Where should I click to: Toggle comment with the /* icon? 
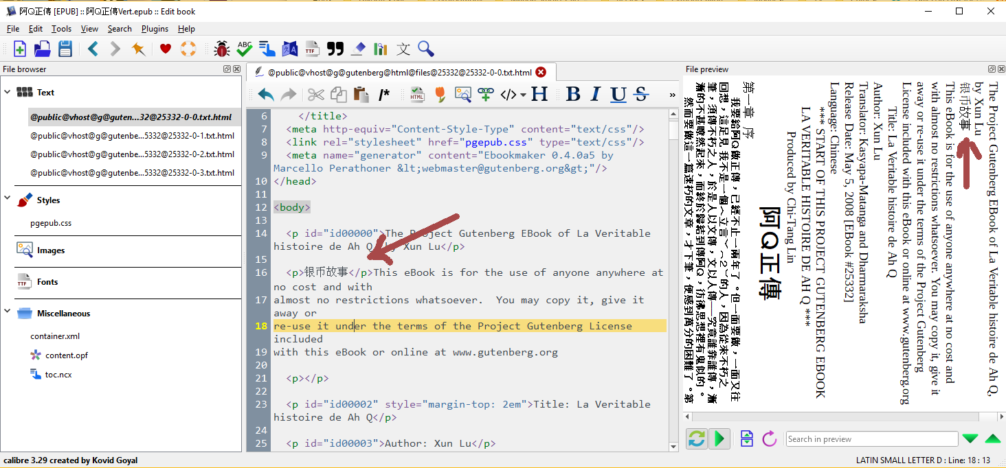pyautogui.click(x=384, y=95)
